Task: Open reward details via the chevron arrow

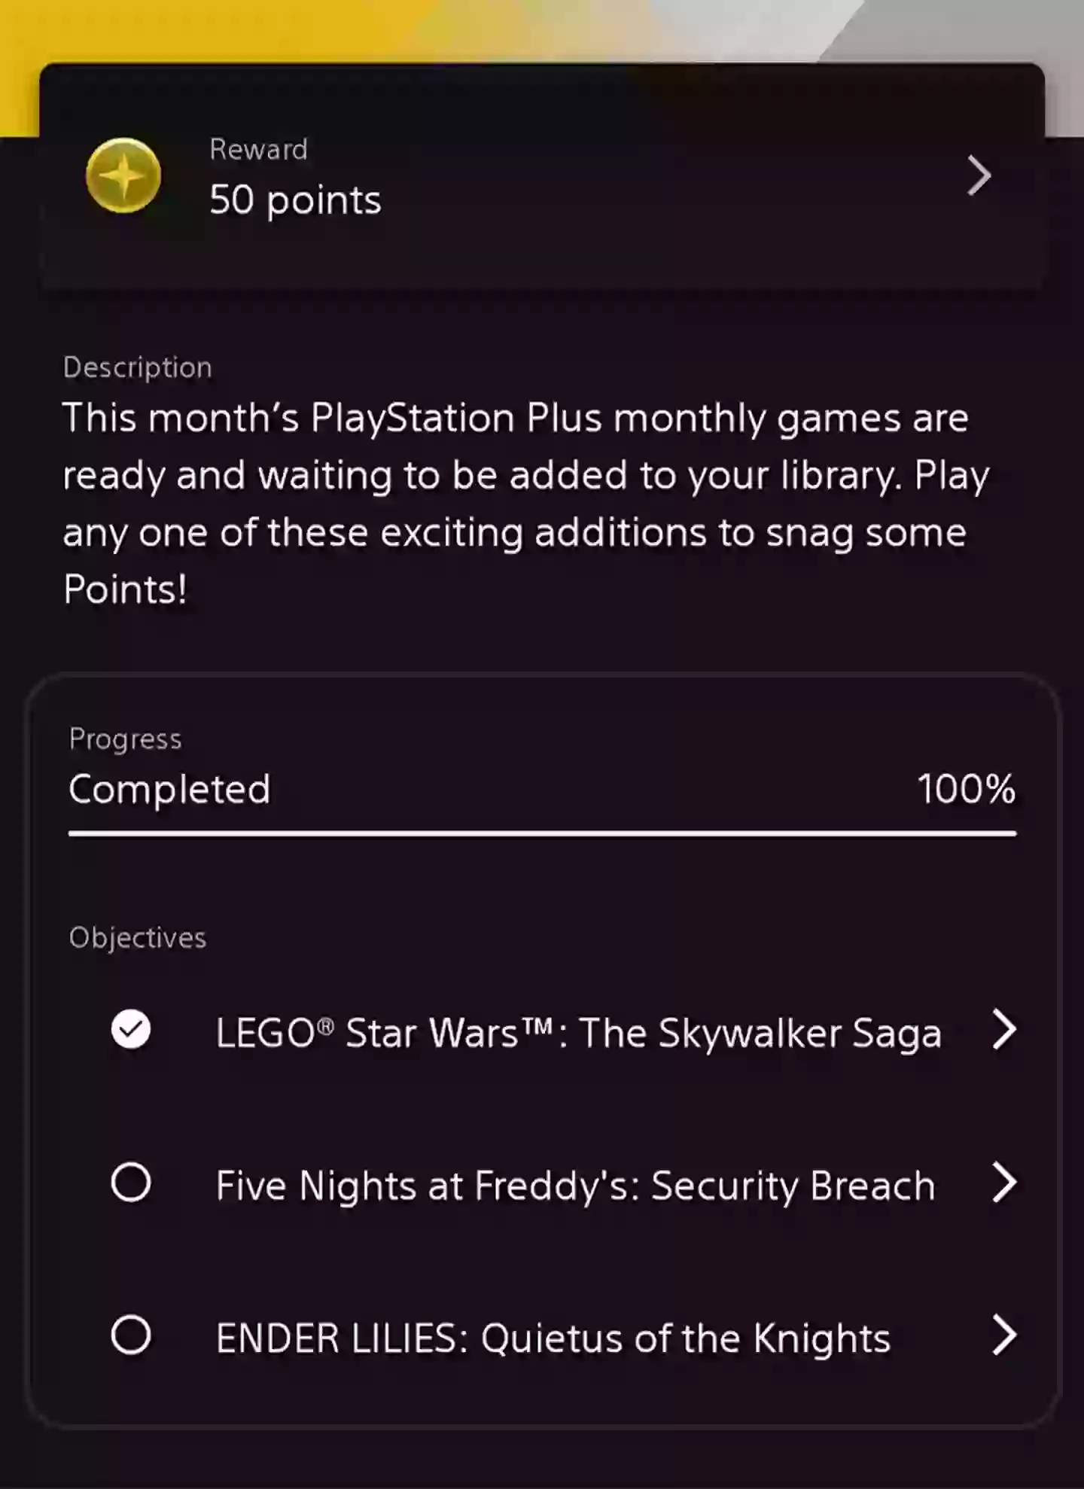Action: (x=979, y=176)
